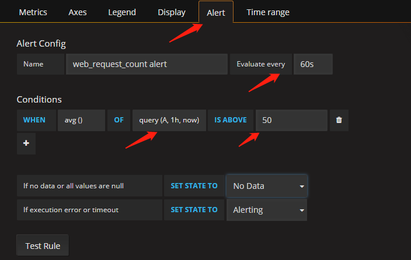Screen dimensions: 411x260
Task: Open the Time range tab
Action: pos(267,12)
